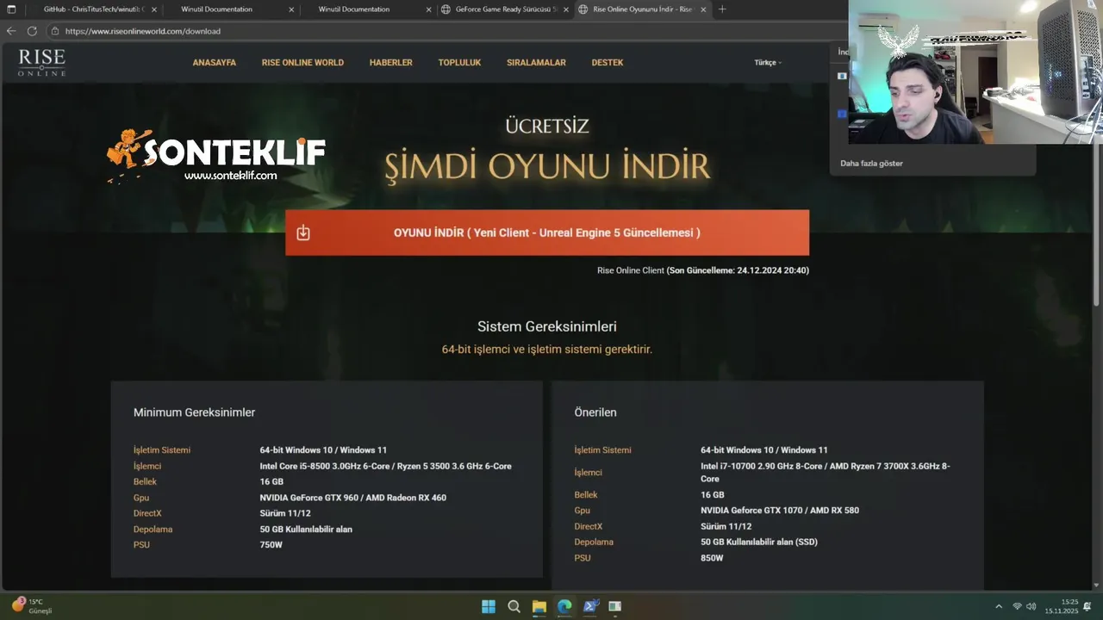This screenshot has width=1103, height=620.
Task: Open the weather widget showing 15°C
Action: (30, 606)
